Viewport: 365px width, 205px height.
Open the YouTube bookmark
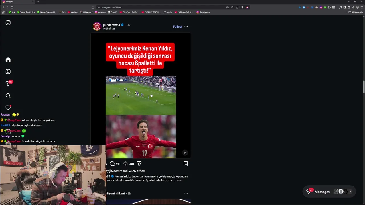coord(73,12)
